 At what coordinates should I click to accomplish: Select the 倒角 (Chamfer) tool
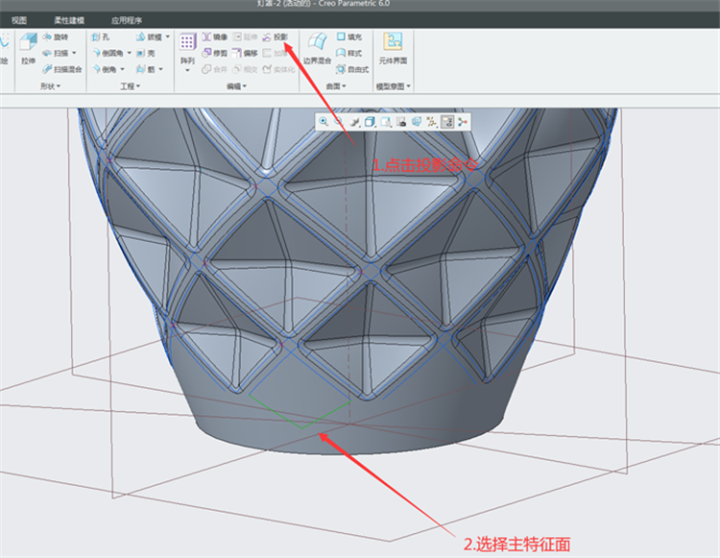(104, 69)
